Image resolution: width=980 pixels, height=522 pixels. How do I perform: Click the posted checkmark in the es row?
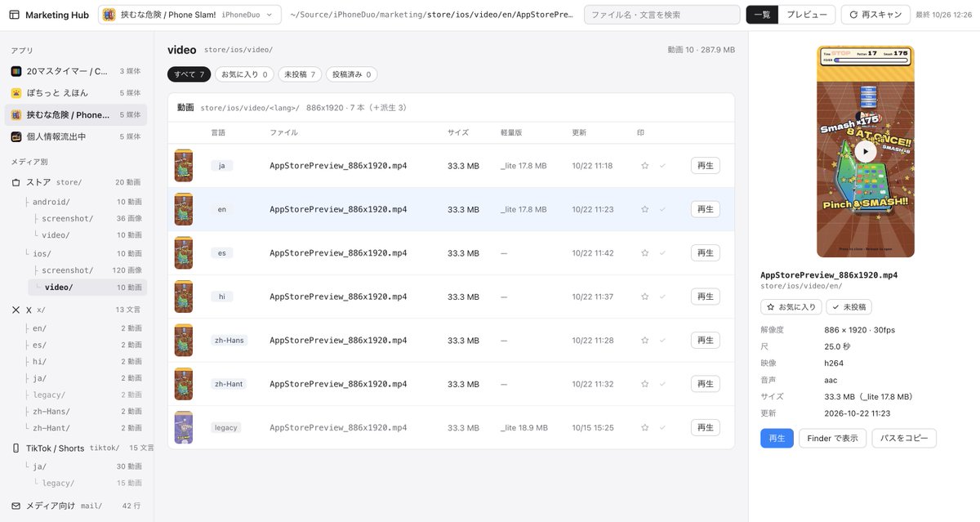tap(662, 253)
